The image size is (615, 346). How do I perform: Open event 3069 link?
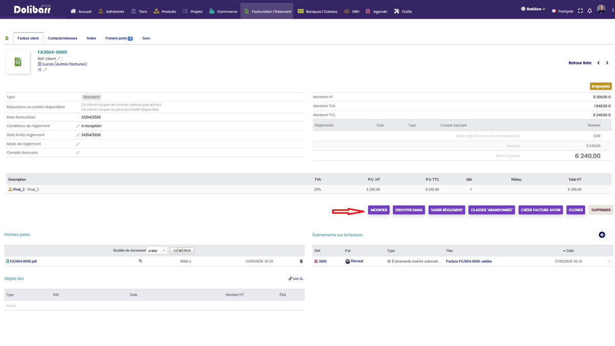click(x=320, y=261)
